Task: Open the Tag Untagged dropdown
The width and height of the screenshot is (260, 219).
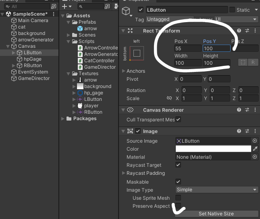Action: pyautogui.click(x=170, y=19)
